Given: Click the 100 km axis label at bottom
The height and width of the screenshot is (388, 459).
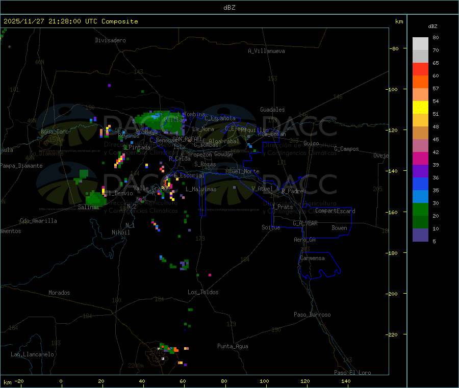Looking at the screenshot, I should click(264, 381).
